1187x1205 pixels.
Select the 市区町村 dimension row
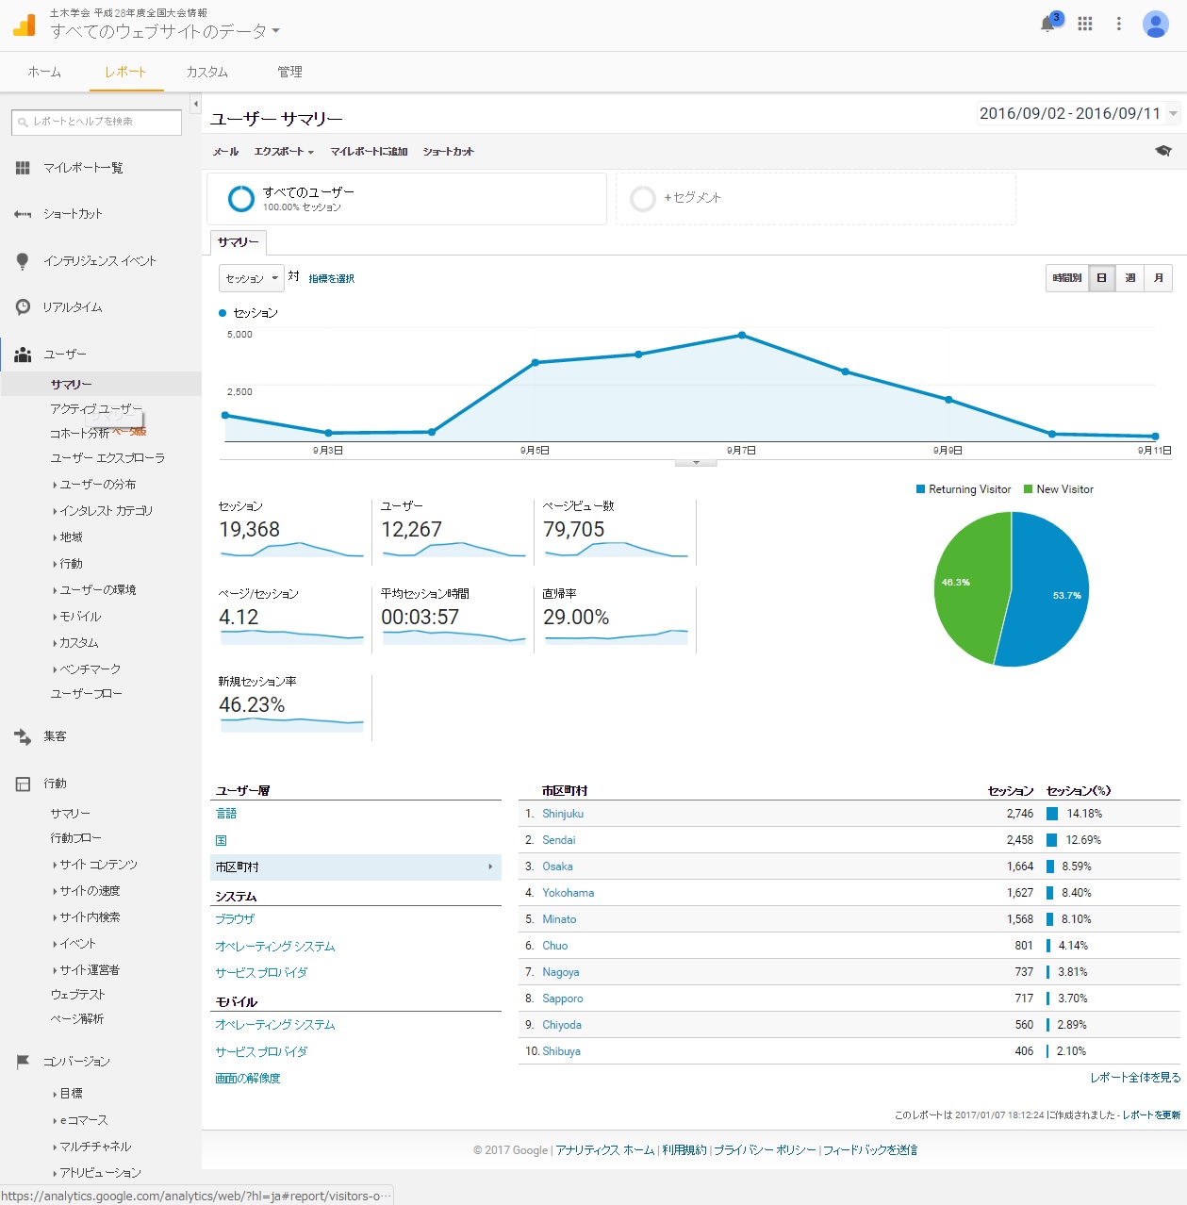click(x=356, y=867)
